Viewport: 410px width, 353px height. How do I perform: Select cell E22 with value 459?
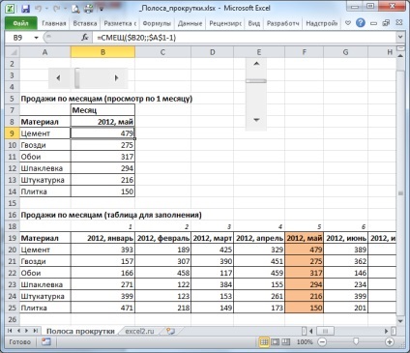coord(259,273)
